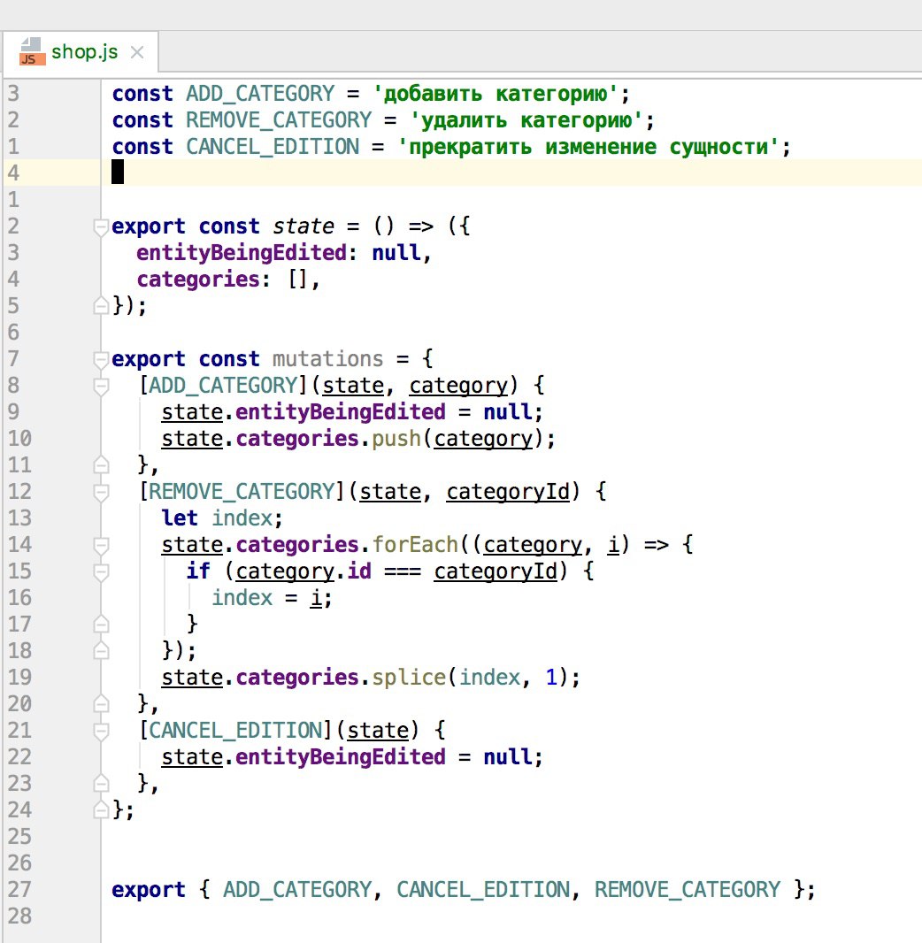
Task: Click ADD_CATEGORY in the bottom export statement
Action: click(297, 890)
